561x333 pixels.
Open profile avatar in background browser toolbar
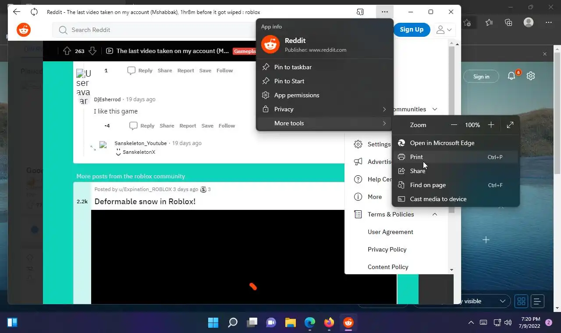tap(529, 22)
